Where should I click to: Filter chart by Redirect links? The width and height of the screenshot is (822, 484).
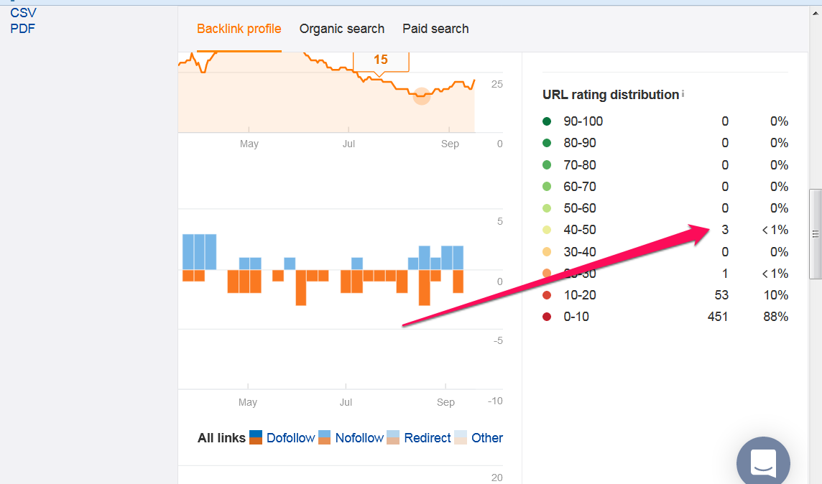click(x=428, y=437)
